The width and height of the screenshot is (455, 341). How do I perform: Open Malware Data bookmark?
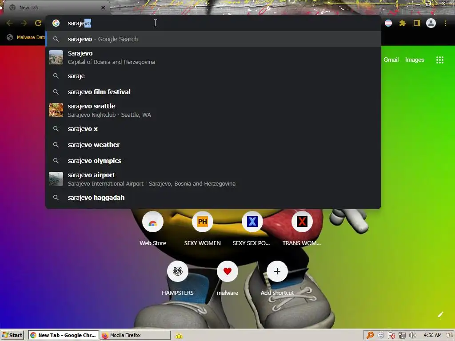(x=26, y=37)
